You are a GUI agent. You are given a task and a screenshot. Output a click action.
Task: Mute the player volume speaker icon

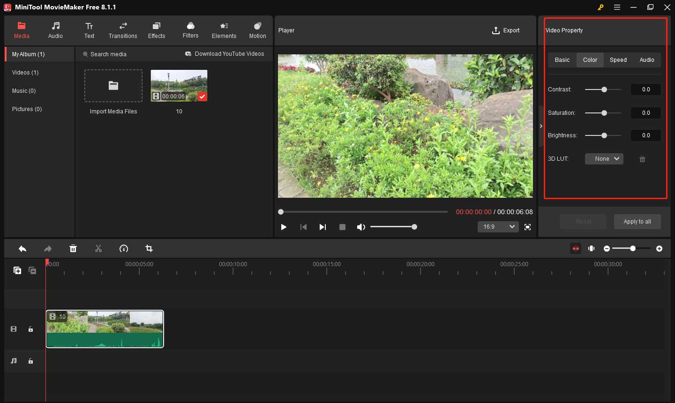pyautogui.click(x=361, y=227)
